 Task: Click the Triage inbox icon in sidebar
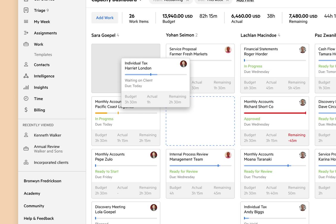point(26,10)
